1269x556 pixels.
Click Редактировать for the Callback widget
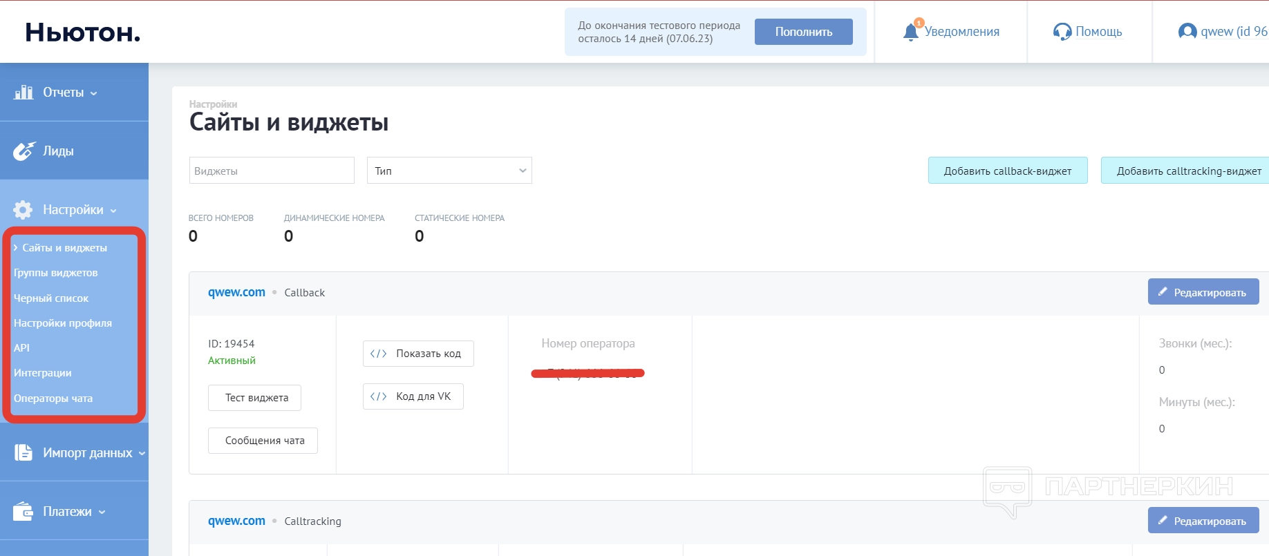click(1203, 291)
